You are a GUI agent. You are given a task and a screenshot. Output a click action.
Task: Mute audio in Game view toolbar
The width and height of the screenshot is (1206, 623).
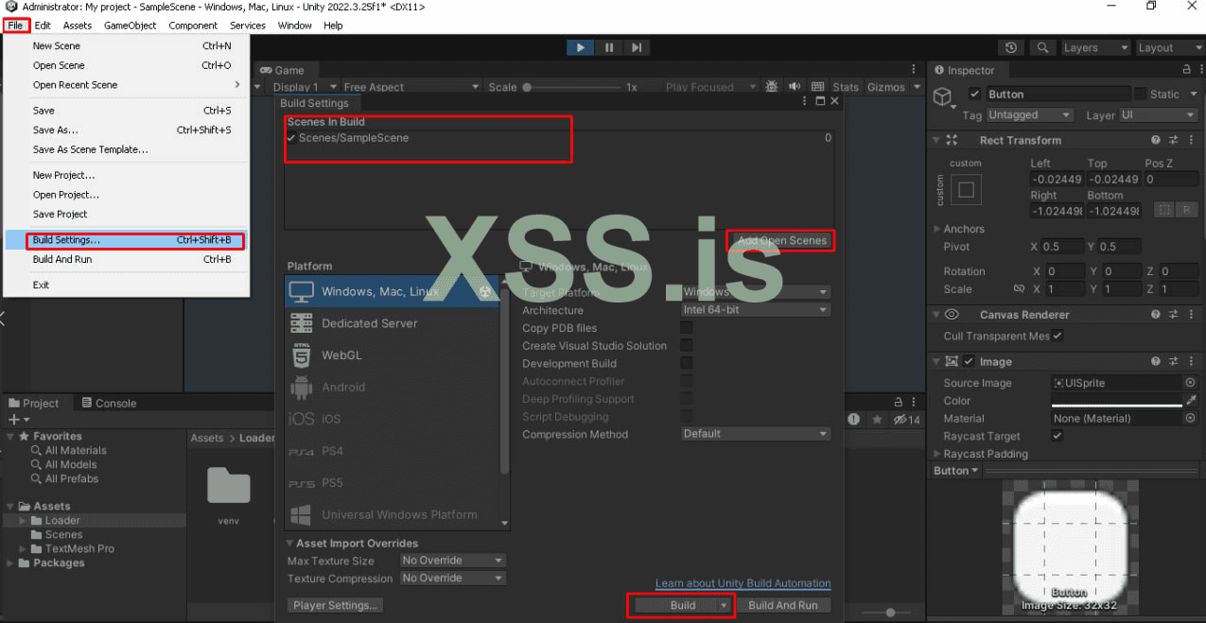click(795, 87)
